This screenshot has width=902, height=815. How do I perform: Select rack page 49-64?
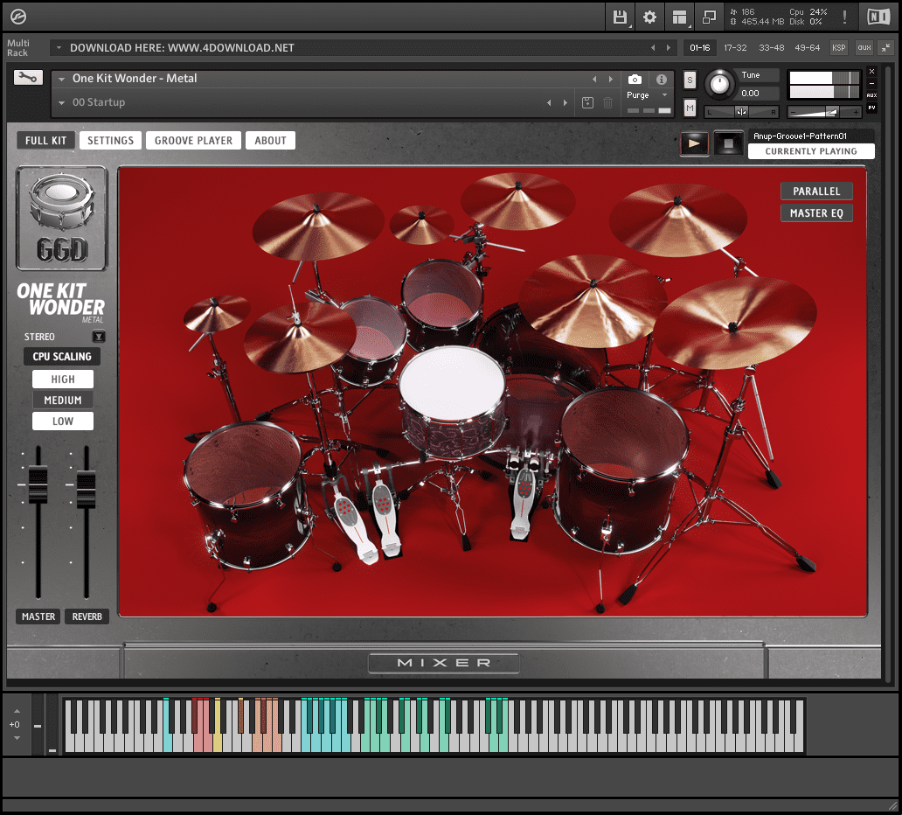[x=807, y=48]
